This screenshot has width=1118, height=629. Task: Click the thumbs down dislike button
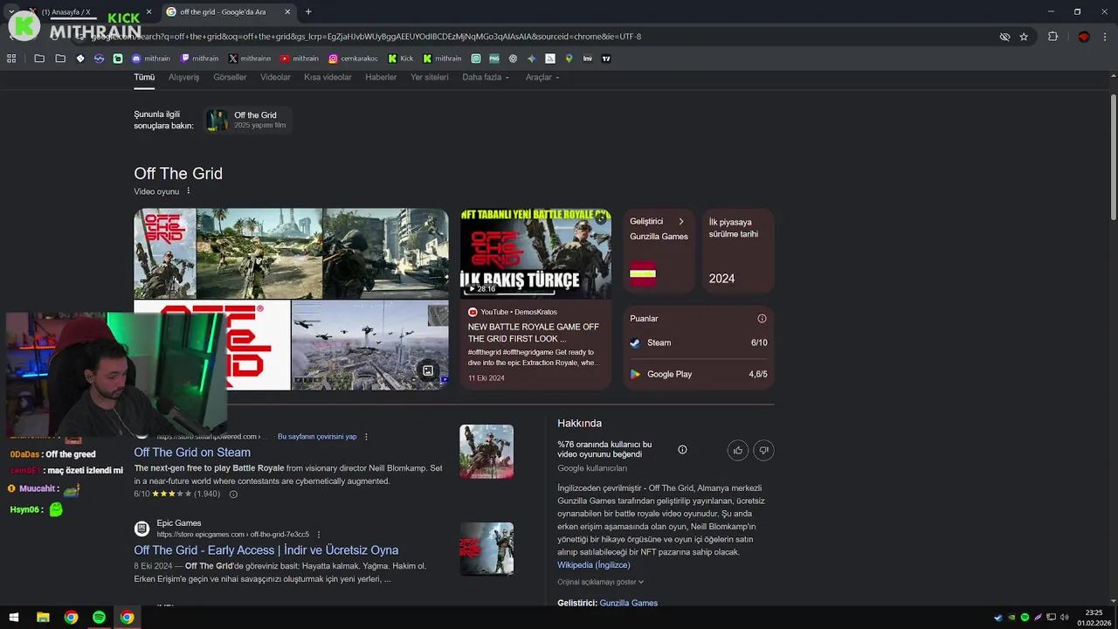[763, 450]
